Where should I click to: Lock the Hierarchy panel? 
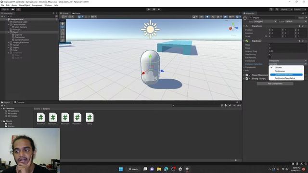tap(53, 13)
